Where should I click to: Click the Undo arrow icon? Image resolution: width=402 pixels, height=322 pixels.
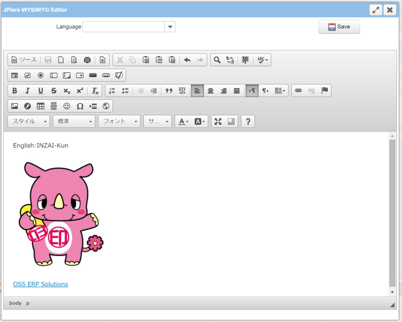187,60
